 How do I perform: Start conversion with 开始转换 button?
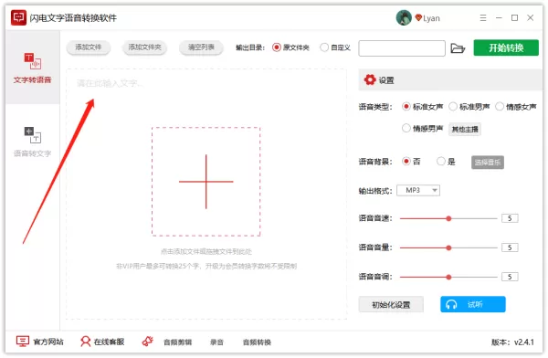click(506, 47)
